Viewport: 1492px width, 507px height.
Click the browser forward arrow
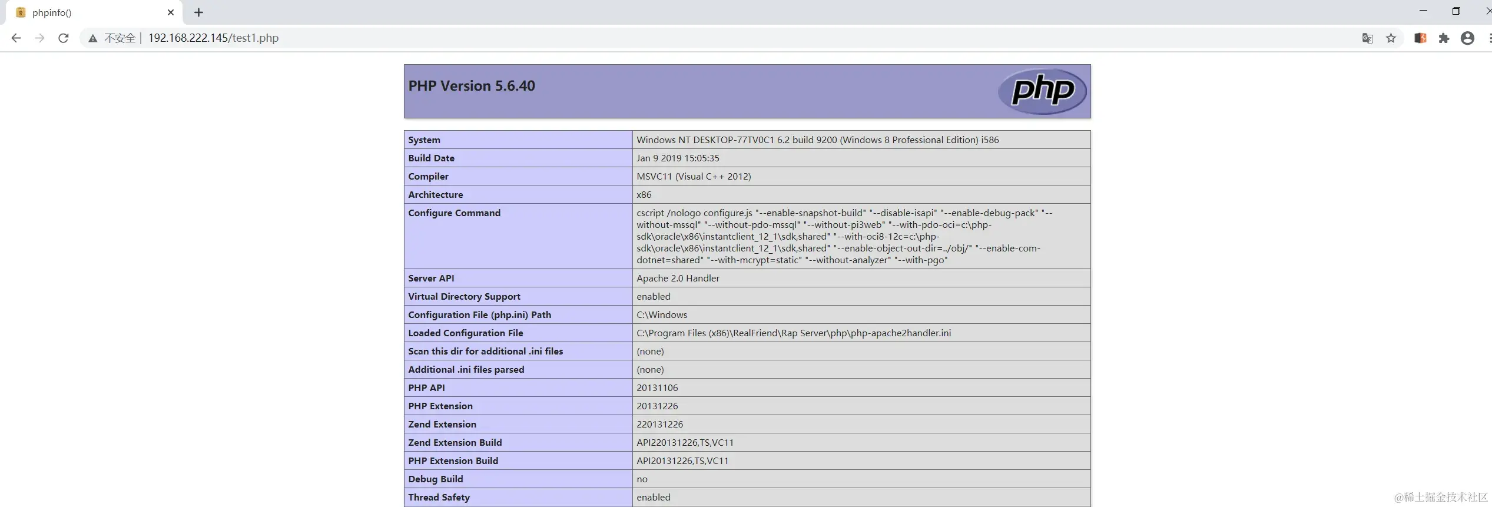(x=39, y=38)
